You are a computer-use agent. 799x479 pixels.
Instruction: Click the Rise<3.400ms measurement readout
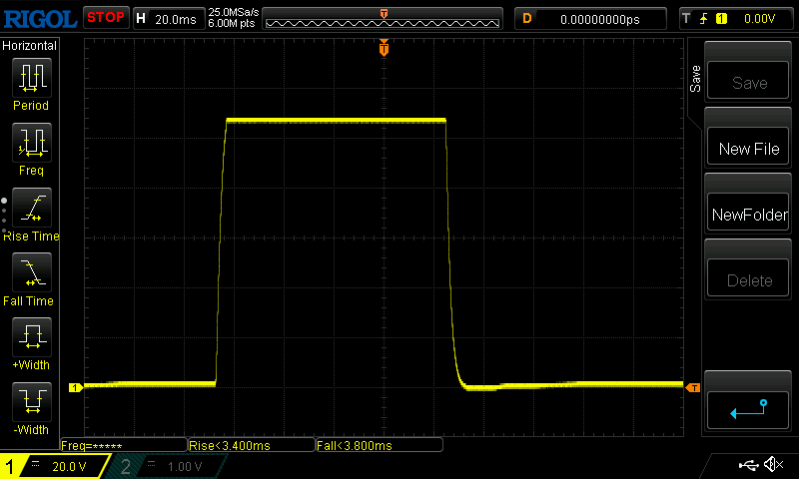[252, 445]
